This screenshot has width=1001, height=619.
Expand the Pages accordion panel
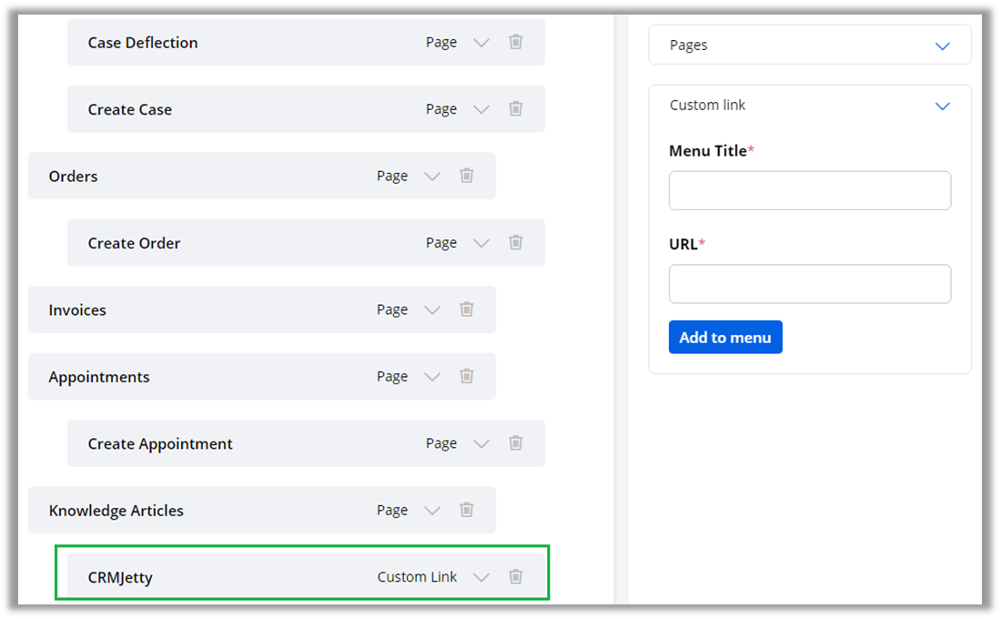point(942,46)
